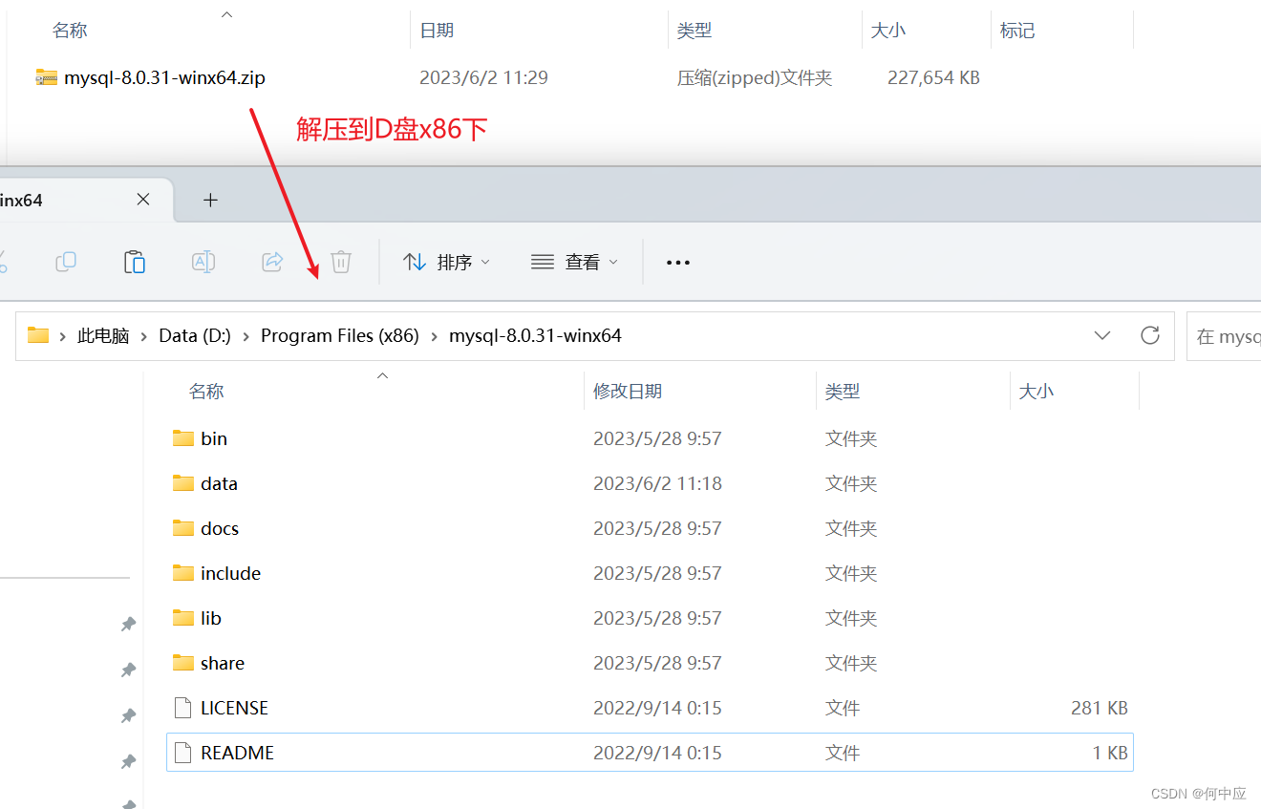Sort by 大小 column in upper window
The image size is (1261, 809).
(x=888, y=31)
